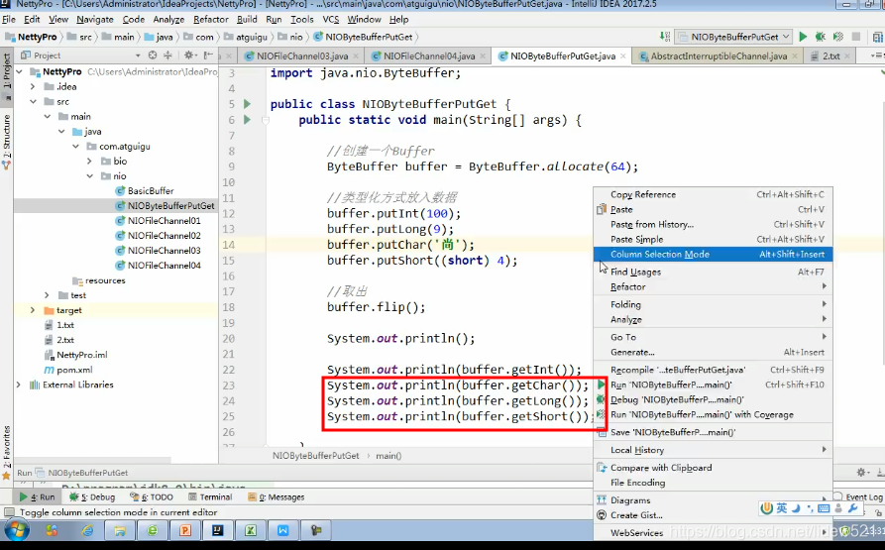Switch to 2.txt editor tab

830,55
